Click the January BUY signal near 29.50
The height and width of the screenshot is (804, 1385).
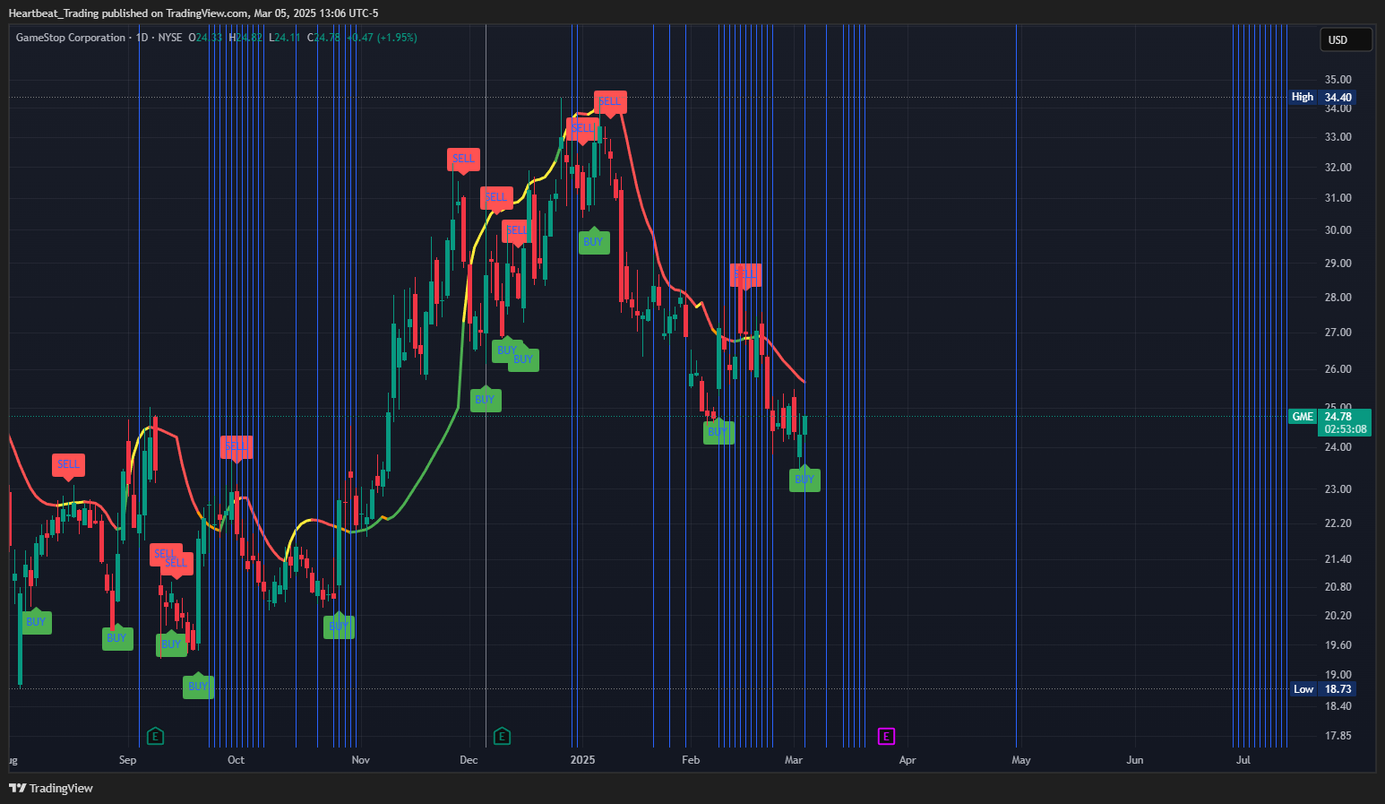(593, 241)
